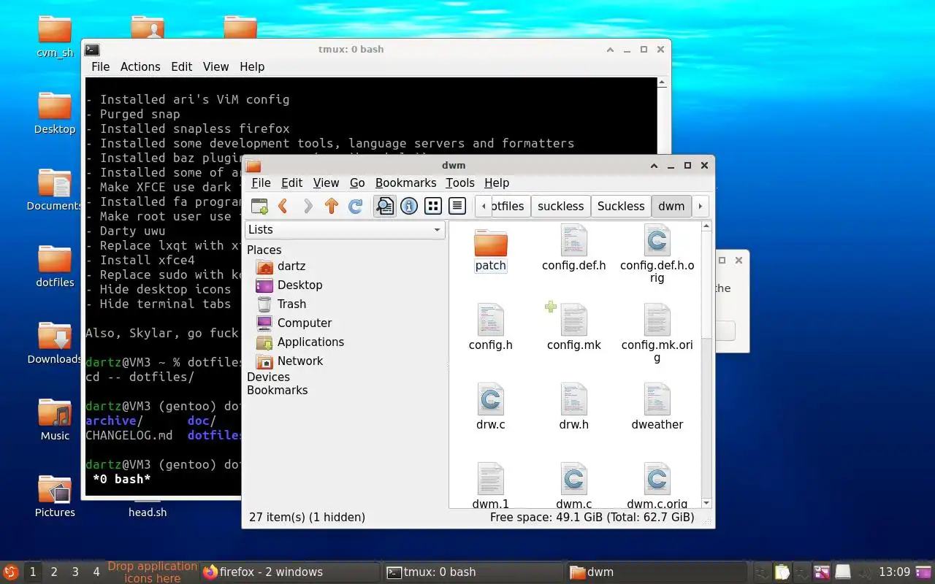Click the terminal scrollbar's up arrow
This screenshot has width=935, height=584.
coord(663,82)
